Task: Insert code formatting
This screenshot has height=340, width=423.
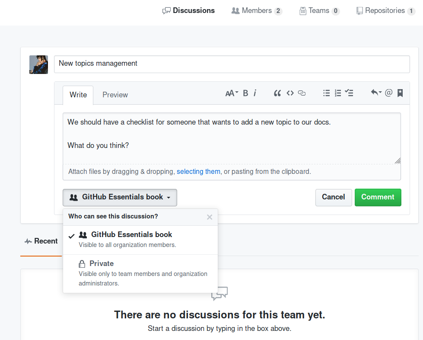Action: coord(290,93)
